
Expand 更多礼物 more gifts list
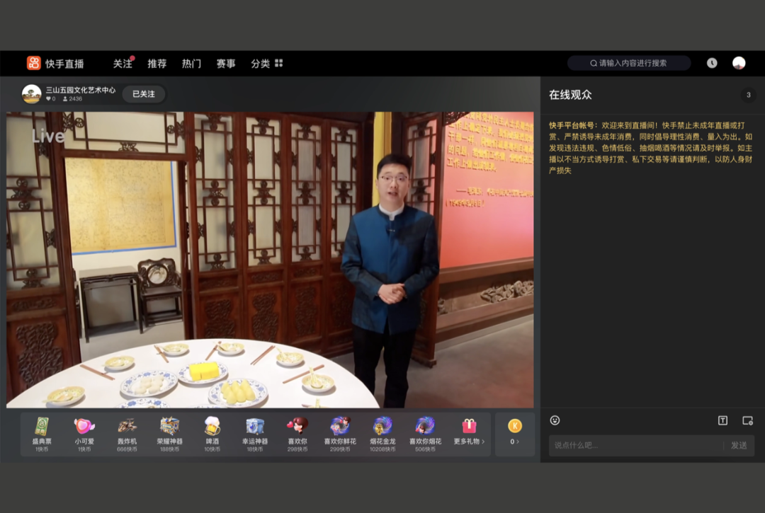(x=469, y=430)
